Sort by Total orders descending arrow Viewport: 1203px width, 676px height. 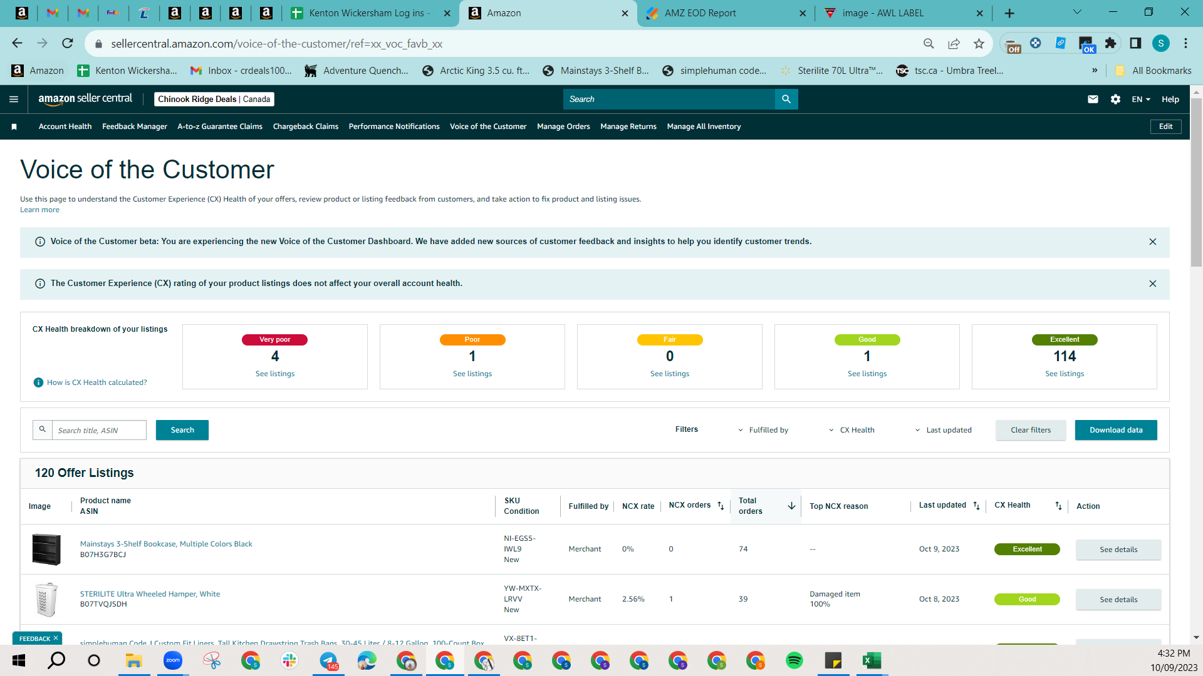[791, 506]
